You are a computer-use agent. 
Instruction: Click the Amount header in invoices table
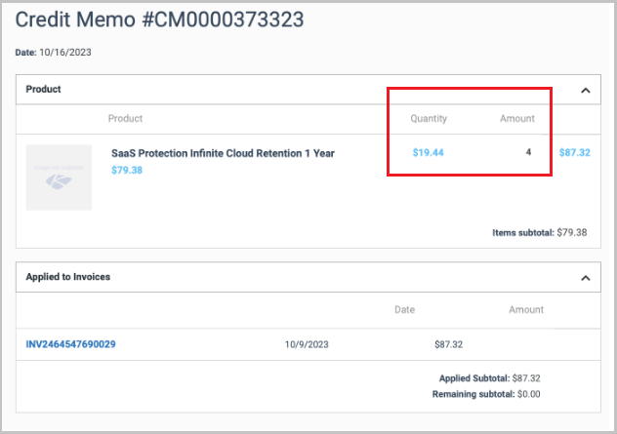click(x=525, y=310)
